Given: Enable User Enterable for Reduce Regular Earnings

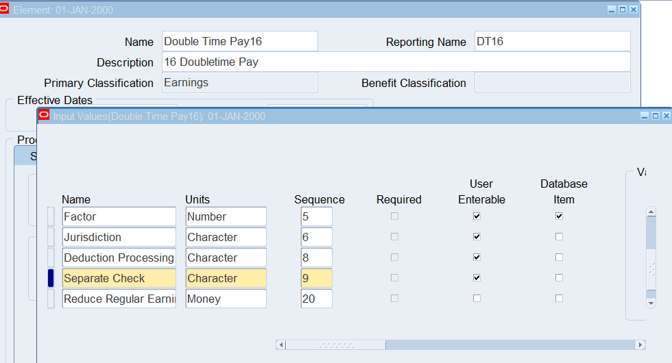Looking at the screenshot, I should [x=477, y=299].
